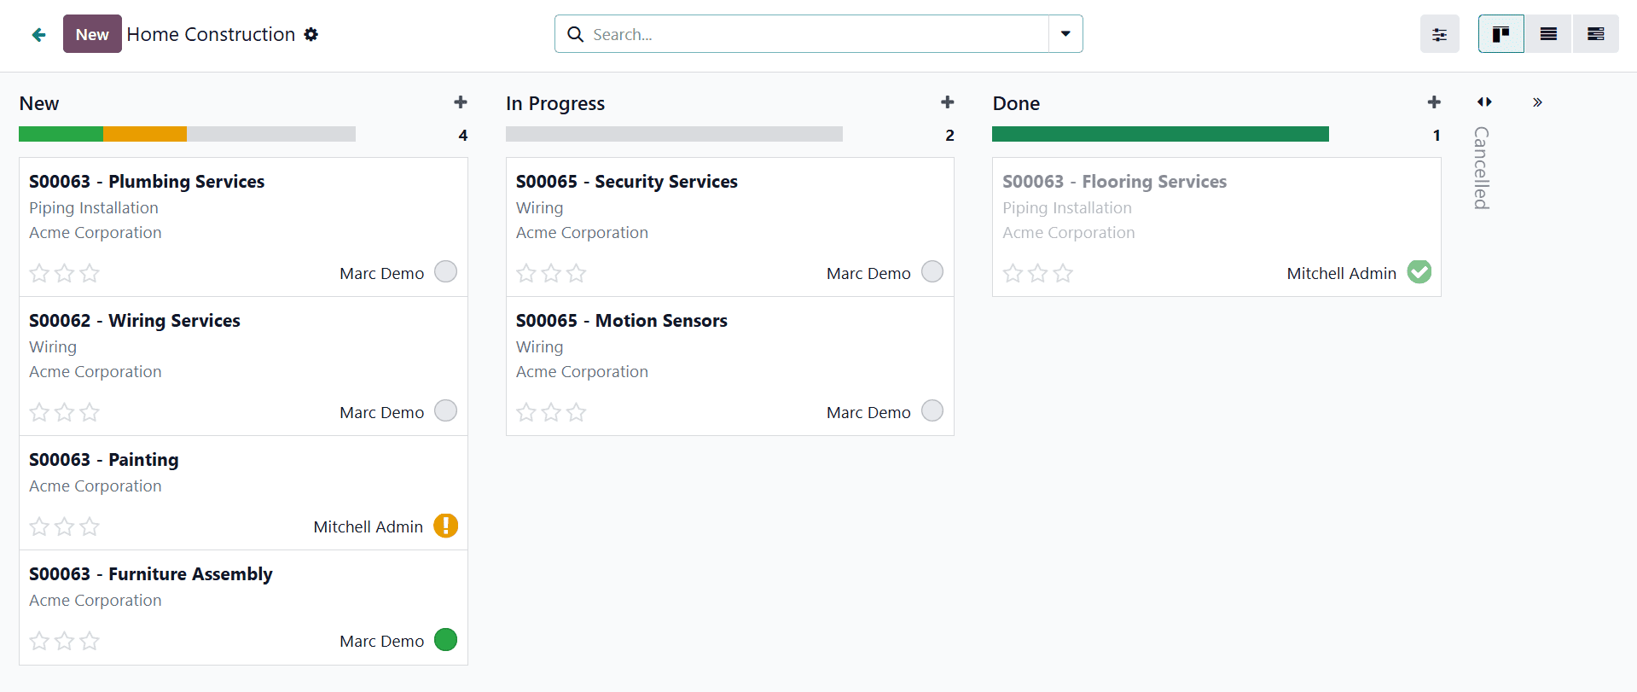Set third star on Furniture Assembly card
1637x692 pixels.
[90, 641]
